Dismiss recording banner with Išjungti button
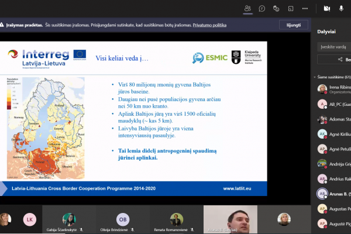 [294, 25]
